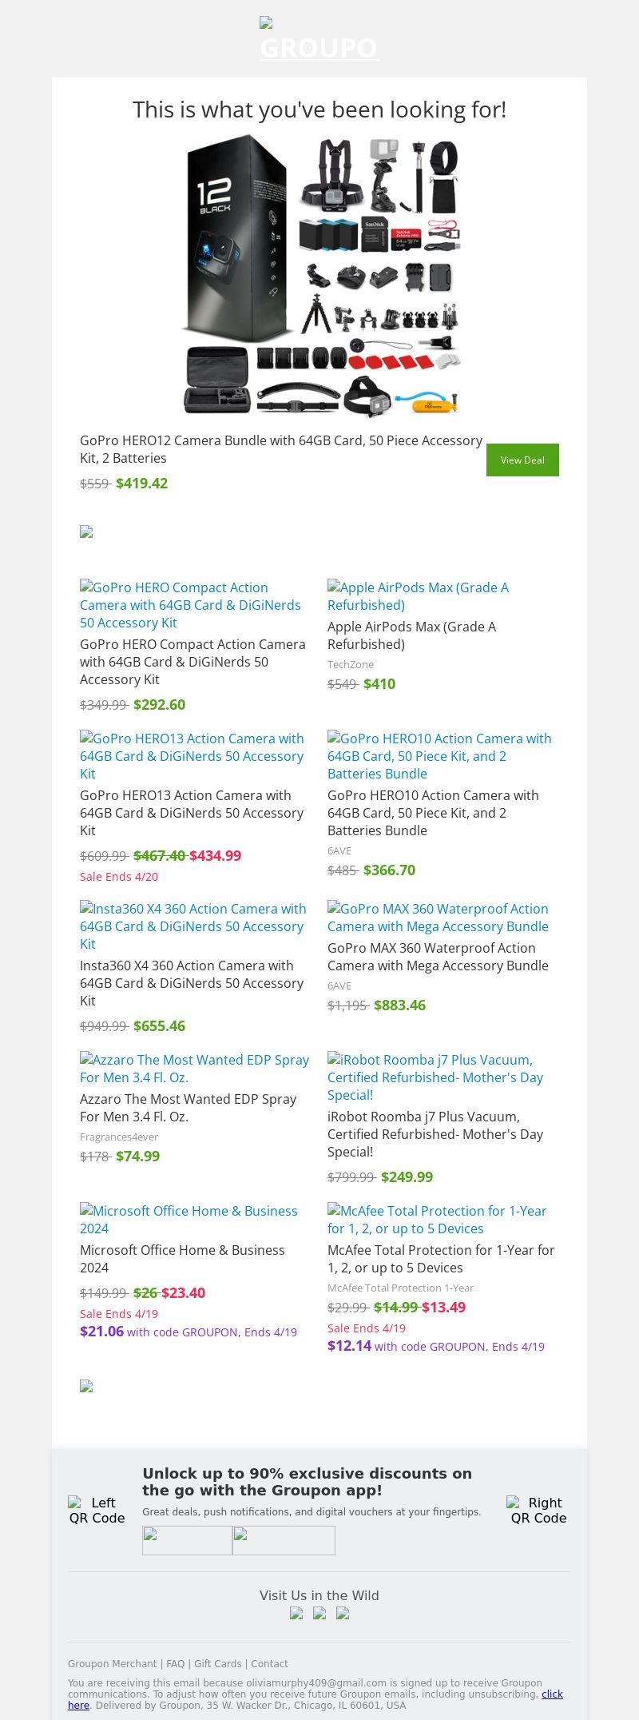Click the GoPro HERO12 Camera Bundle title text
The image size is (639, 1720).
coord(281,449)
